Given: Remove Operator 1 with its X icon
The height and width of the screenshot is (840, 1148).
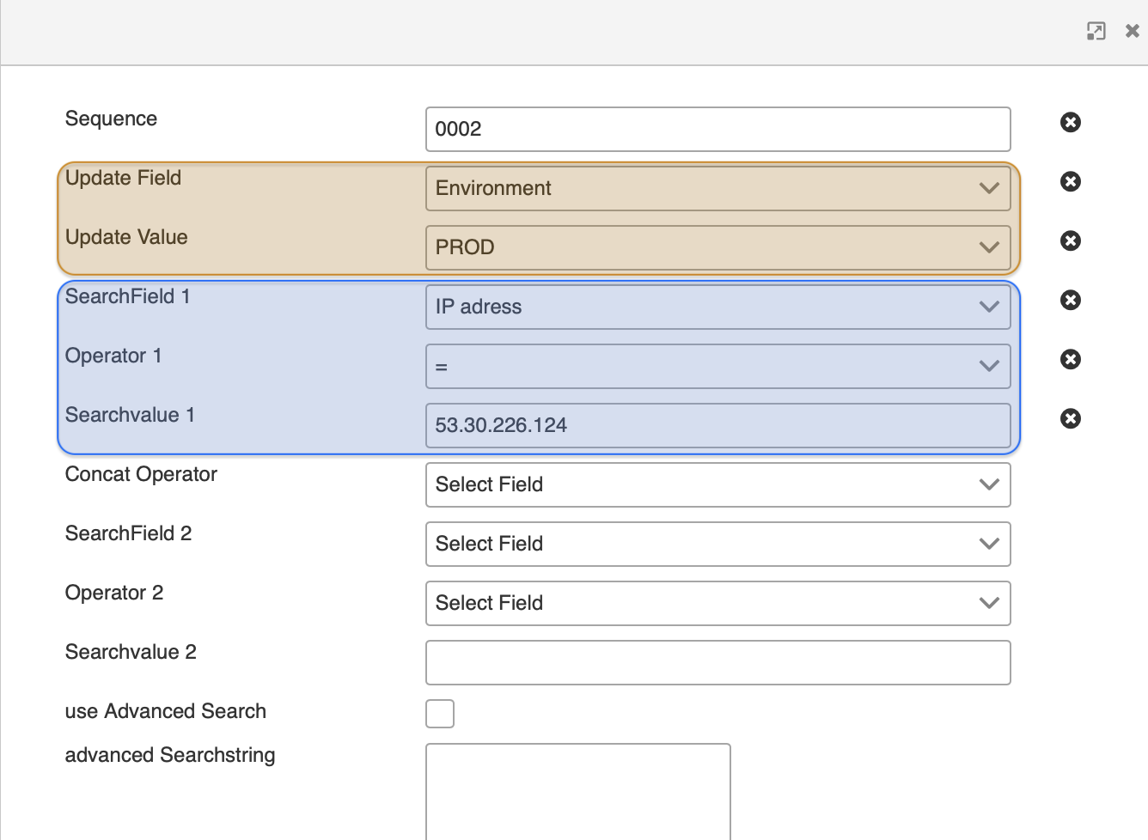Looking at the screenshot, I should 1070,359.
